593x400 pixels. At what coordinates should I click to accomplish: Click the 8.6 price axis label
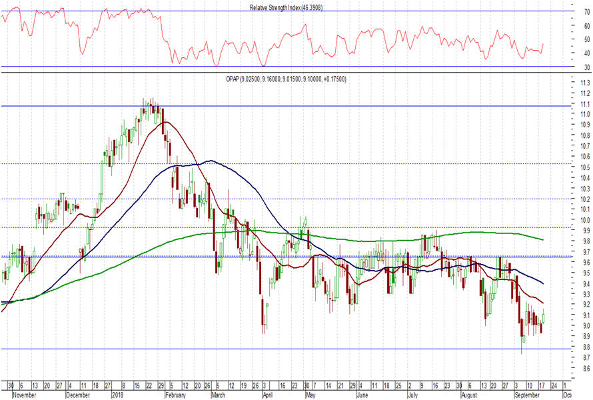[x=586, y=368]
